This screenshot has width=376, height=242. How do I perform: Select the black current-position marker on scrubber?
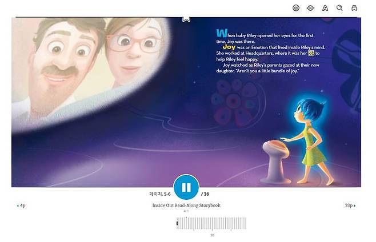pyautogui.click(x=177, y=223)
